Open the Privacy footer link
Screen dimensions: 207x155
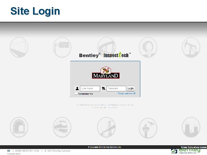(x=184, y=147)
